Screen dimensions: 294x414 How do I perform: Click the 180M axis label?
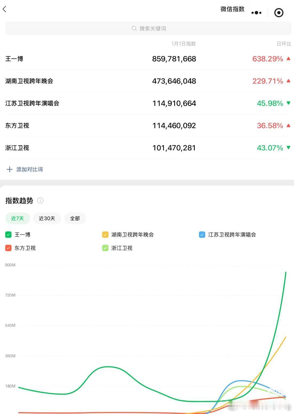point(10,386)
